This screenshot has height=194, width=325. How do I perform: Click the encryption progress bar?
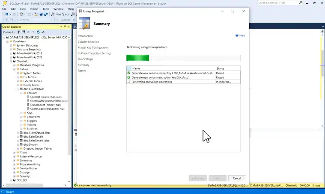pyautogui.click(x=183, y=58)
